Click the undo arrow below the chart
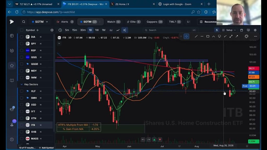The width and height of the screenshot is (267, 150). (x=143, y=140)
